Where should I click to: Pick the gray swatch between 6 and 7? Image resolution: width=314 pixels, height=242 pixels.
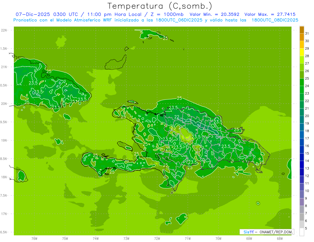302,217
